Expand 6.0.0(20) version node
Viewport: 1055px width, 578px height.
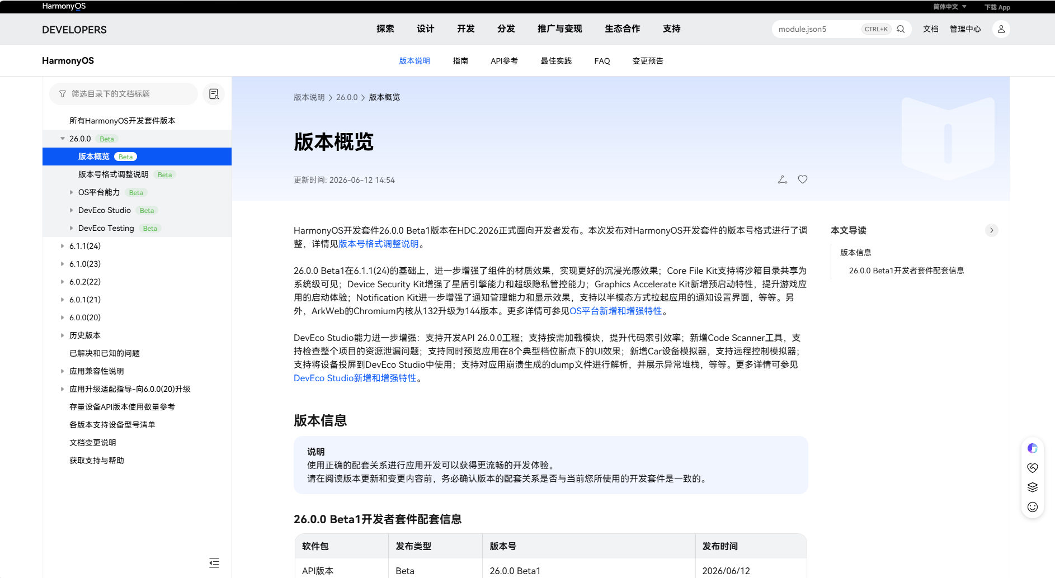(x=62, y=318)
